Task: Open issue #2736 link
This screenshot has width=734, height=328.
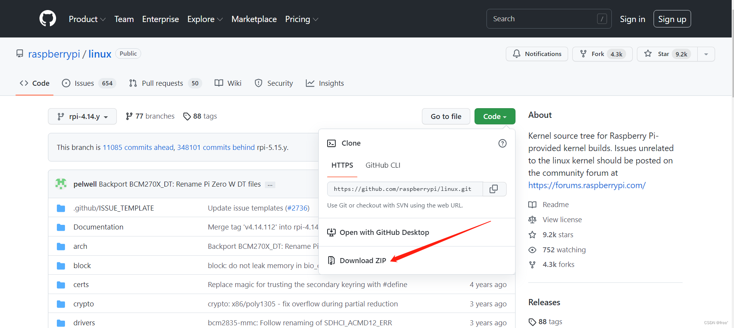Action: coord(297,208)
